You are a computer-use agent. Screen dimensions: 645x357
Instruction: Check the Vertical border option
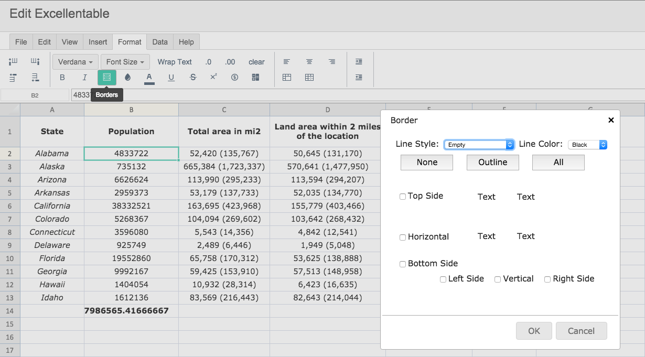[498, 279]
